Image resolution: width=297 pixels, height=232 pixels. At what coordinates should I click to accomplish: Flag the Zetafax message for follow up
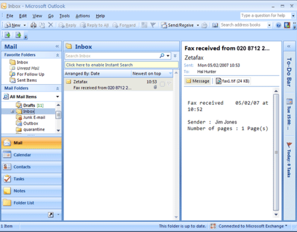click(x=169, y=84)
